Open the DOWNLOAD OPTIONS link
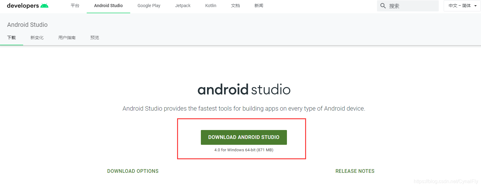481x187 pixels. (133, 171)
